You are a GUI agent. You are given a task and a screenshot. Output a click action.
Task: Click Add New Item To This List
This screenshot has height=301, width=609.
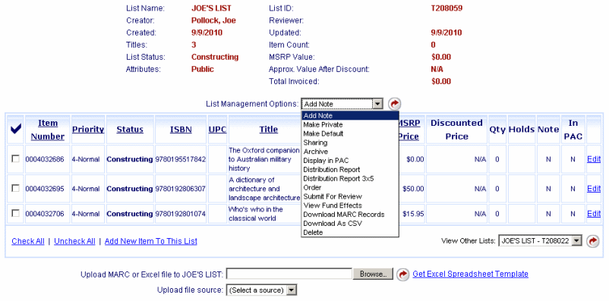coord(151,241)
